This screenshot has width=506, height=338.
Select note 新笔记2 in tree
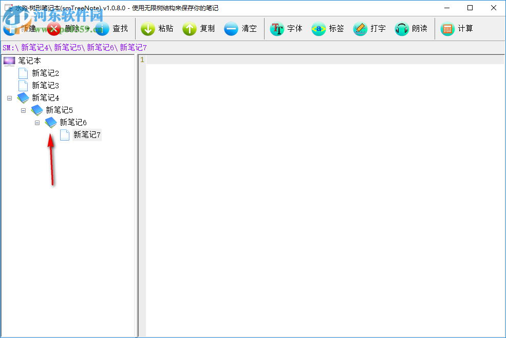pos(46,73)
